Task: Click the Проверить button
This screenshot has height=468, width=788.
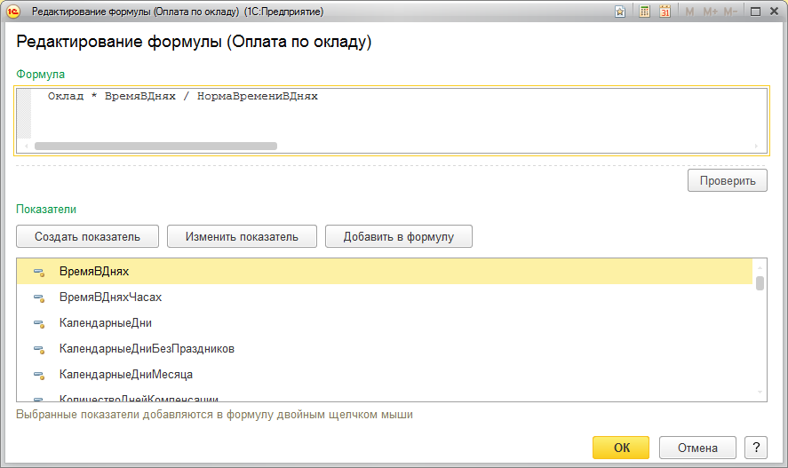Action: [728, 181]
